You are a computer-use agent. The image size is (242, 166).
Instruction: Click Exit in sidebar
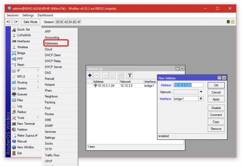tap(26, 153)
